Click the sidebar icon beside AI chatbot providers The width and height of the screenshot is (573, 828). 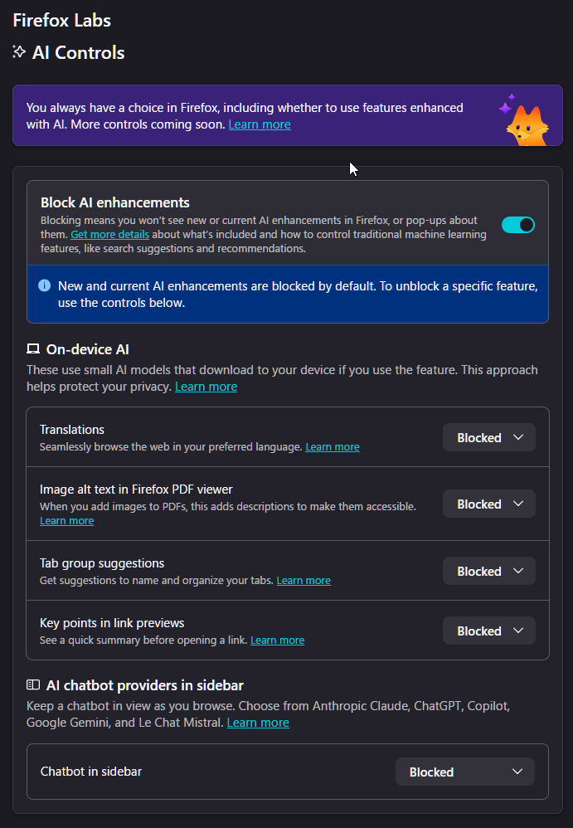click(x=33, y=685)
